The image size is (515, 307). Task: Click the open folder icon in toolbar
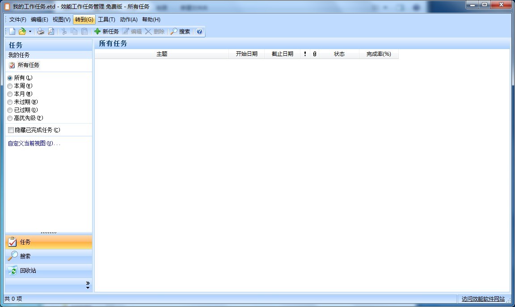pos(22,31)
